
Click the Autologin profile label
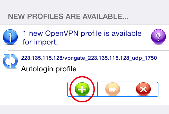(49, 69)
